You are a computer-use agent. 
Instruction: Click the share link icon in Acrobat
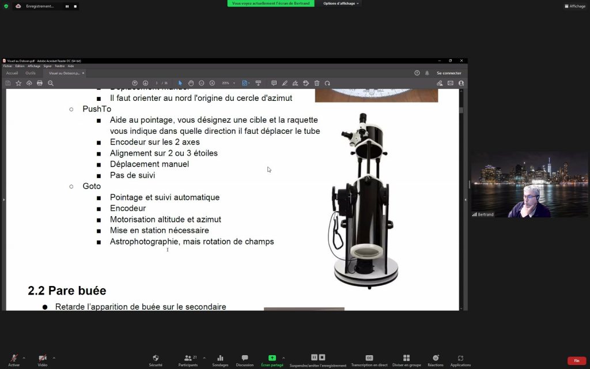pos(440,83)
